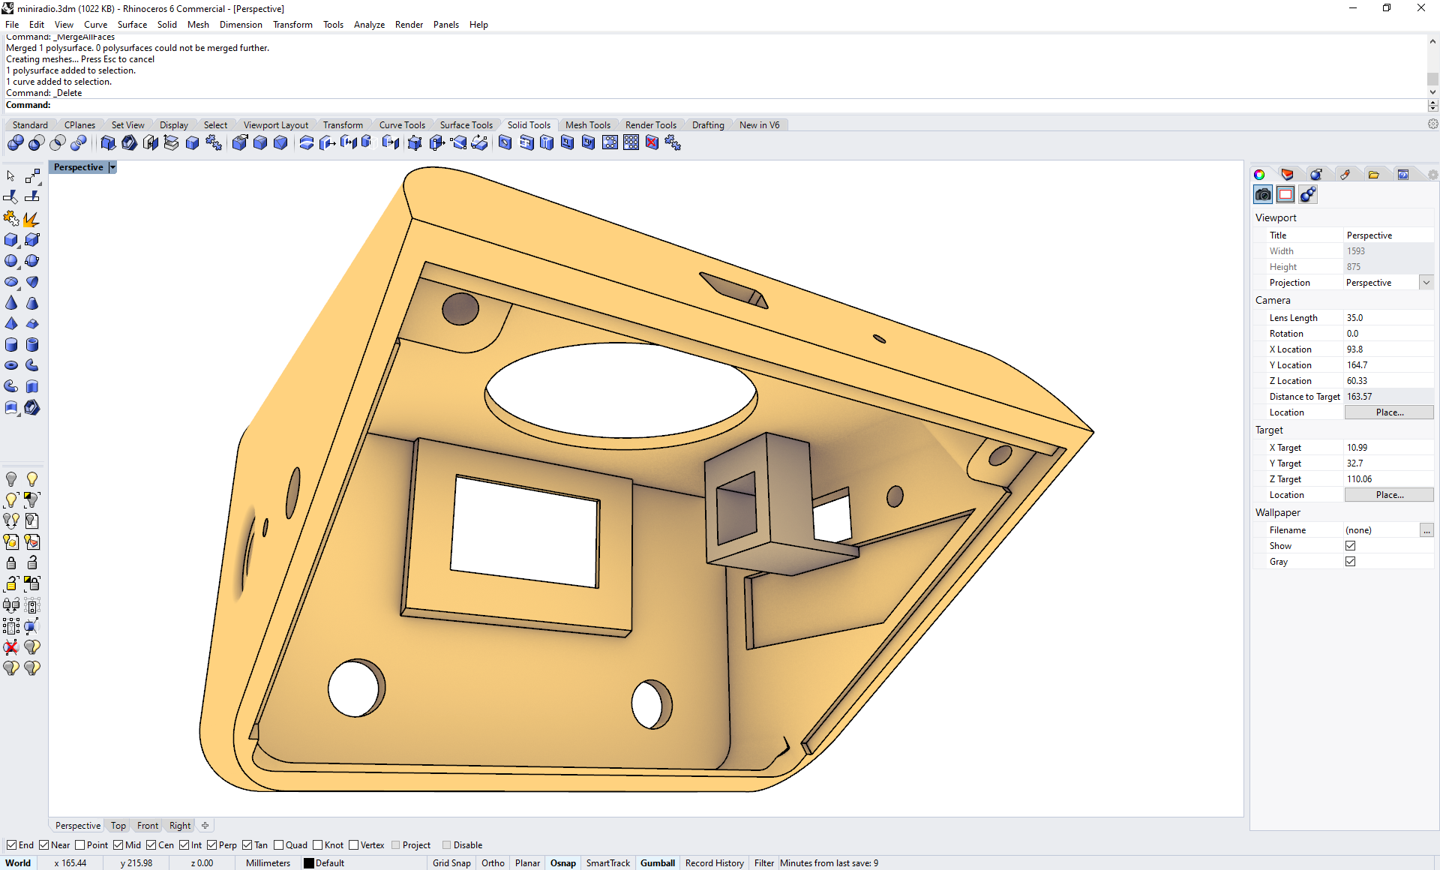Toggle the Grid Snap option
The height and width of the screenshot is (870, 1440).
[451, 863]
